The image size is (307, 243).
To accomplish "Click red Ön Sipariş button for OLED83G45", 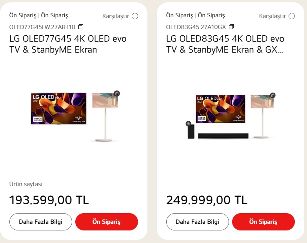I will coord(263,222).
